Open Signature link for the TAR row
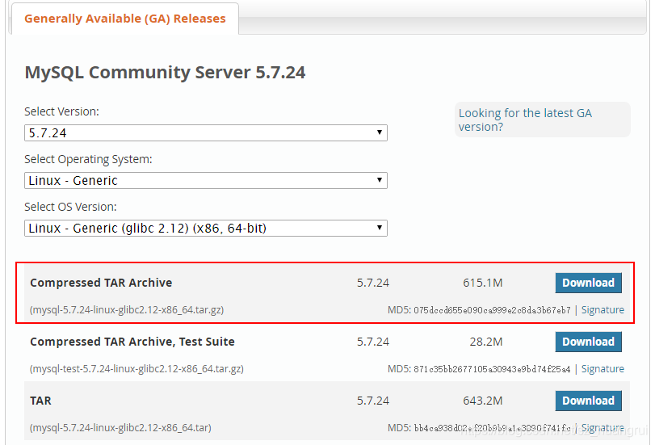This screenshot has width=655, height=445. pos(603,428)
